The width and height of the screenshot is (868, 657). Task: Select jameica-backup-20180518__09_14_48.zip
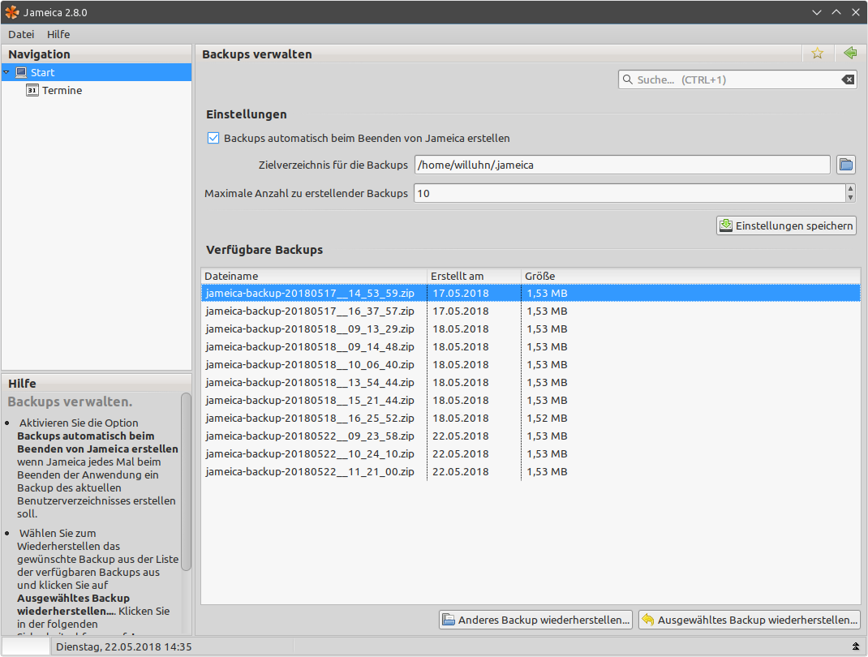click(x=531, y=346)
